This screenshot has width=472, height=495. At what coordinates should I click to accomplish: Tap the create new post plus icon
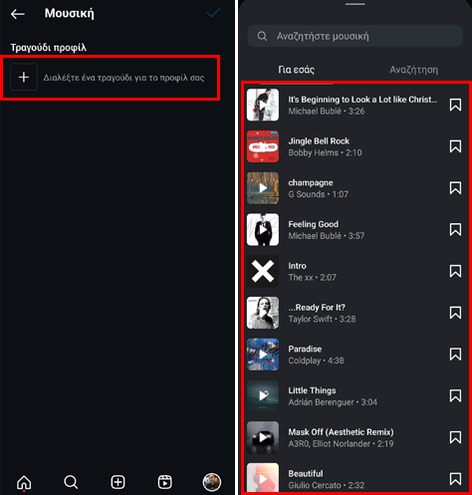pos(118,482)
